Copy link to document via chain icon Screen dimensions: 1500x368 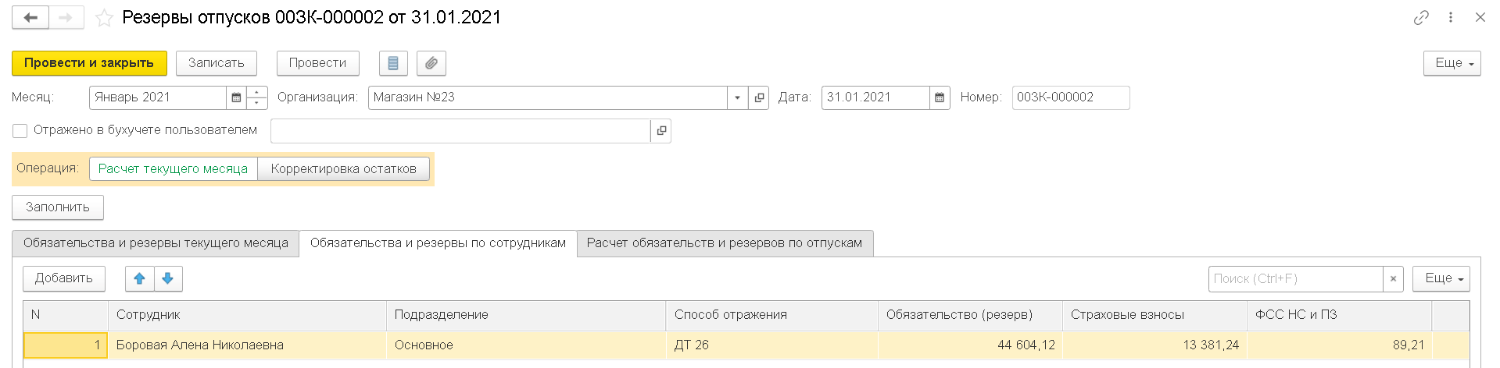(1421, 17)
